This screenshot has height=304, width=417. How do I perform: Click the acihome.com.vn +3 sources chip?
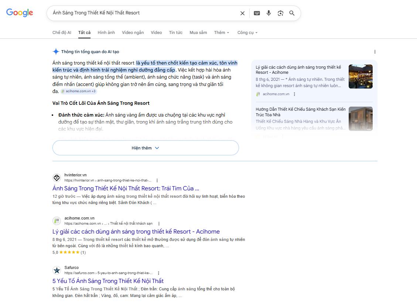point(79,91)
